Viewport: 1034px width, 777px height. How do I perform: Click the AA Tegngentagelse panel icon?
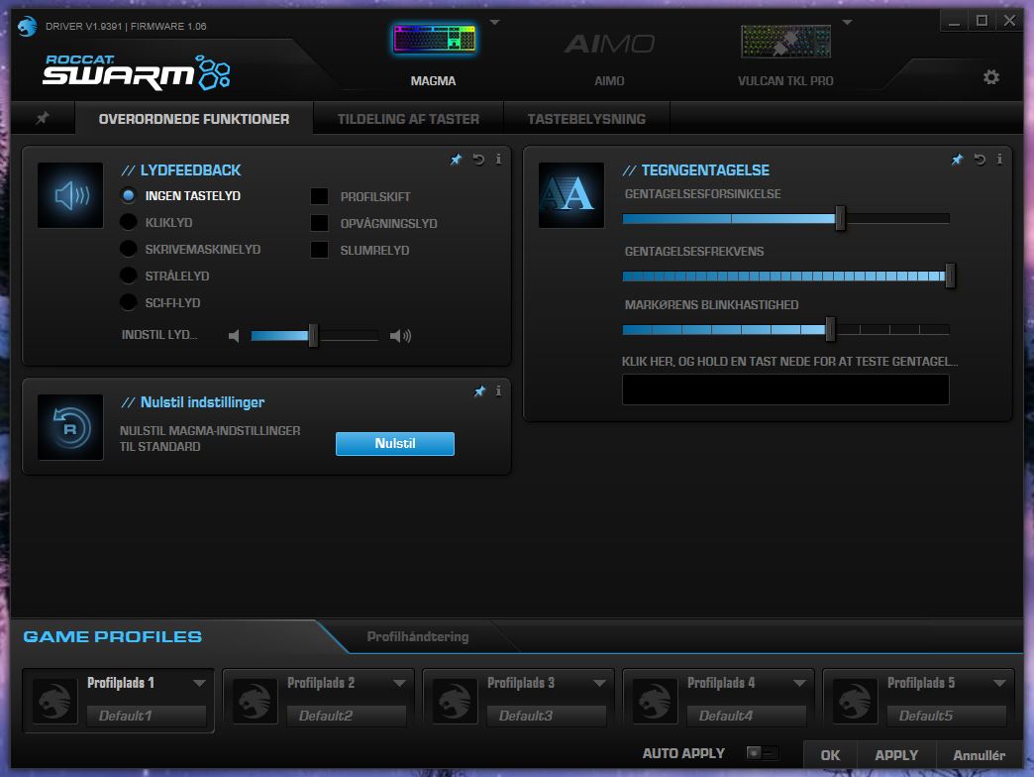(x=571, y=195)
